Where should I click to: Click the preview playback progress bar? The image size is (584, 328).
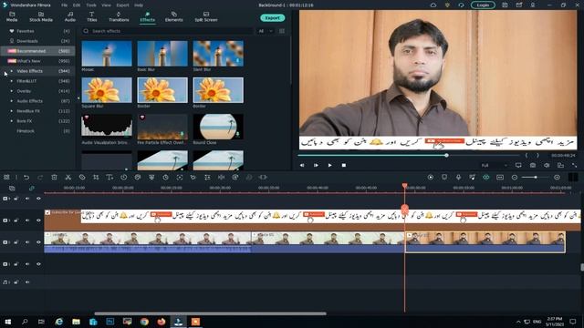pyautogui.click(x=409, y=155)
